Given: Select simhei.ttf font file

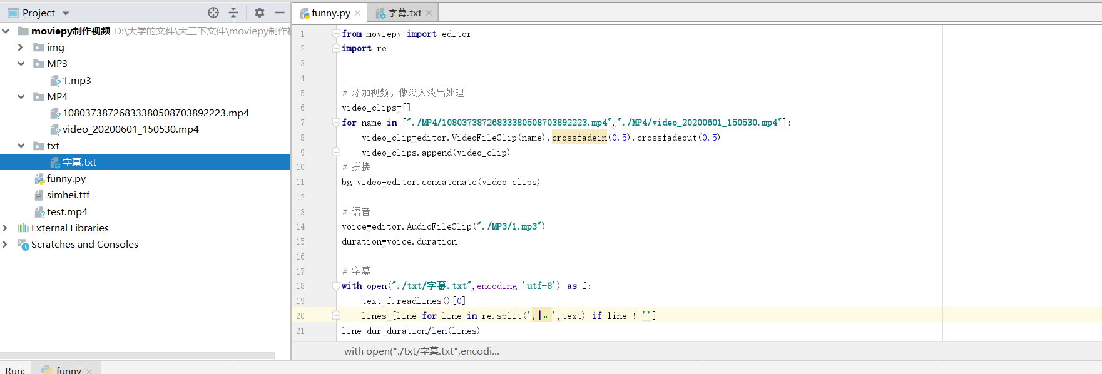Looking at the screenshot, I should [x=68, y=195].
